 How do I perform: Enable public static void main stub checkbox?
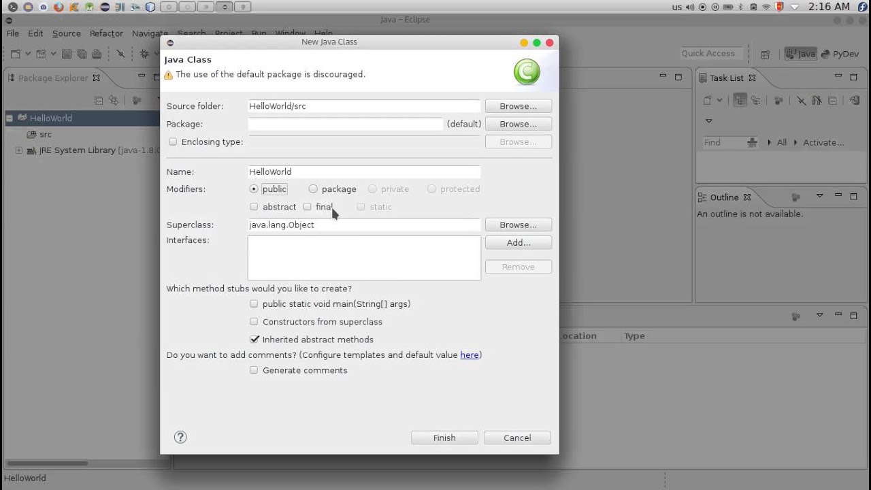pyautogui.click(x=254, y=304)
